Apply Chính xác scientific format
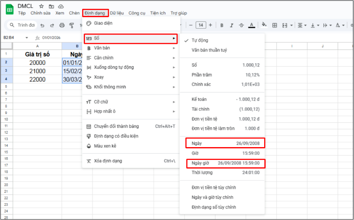The height and width of the screenshot is (220, 354). tap(222, 84)
